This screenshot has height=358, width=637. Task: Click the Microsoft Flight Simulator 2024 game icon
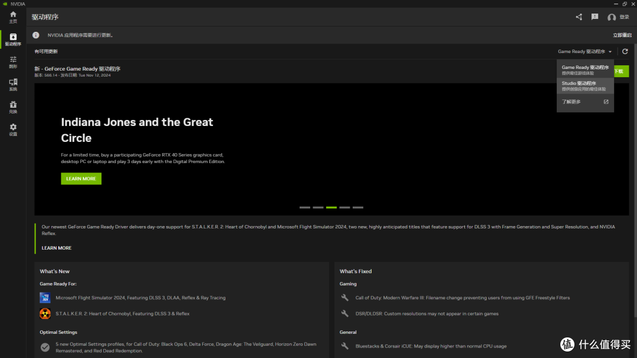point(45,297)
